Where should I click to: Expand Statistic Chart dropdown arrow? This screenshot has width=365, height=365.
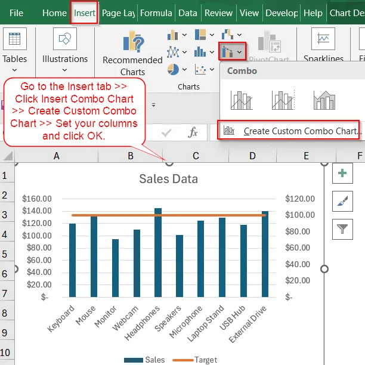(212, 52)
